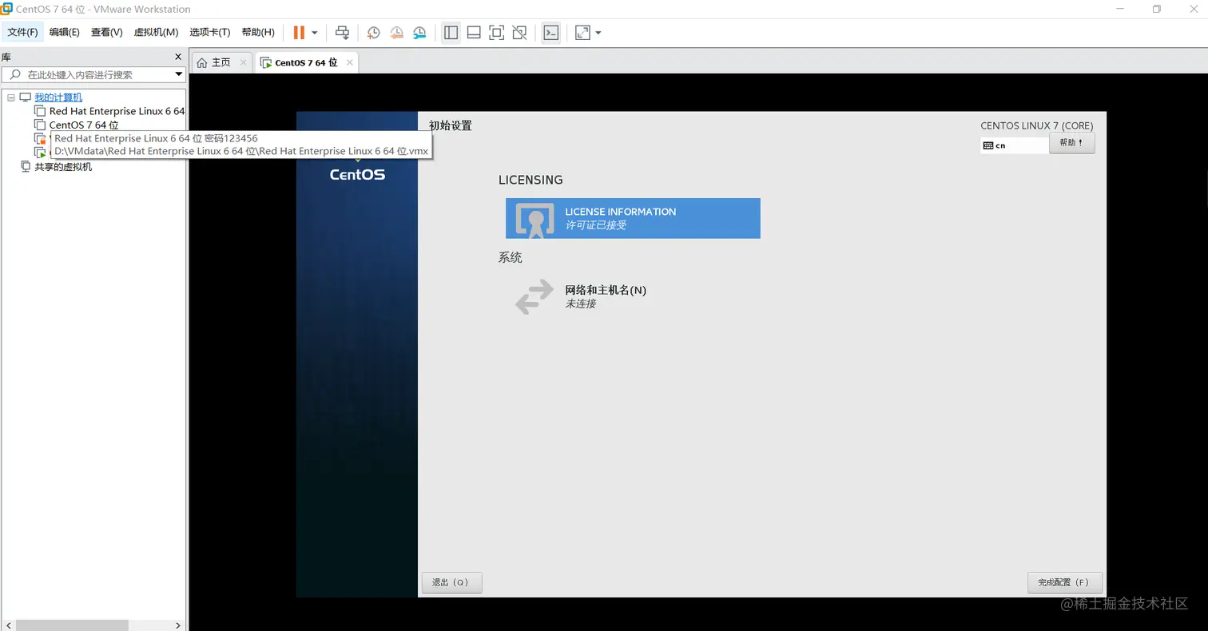Screen dimensions: 1208x631
Task: Open the 虚拟机(M) menu
Action: (x=156, y=33)
